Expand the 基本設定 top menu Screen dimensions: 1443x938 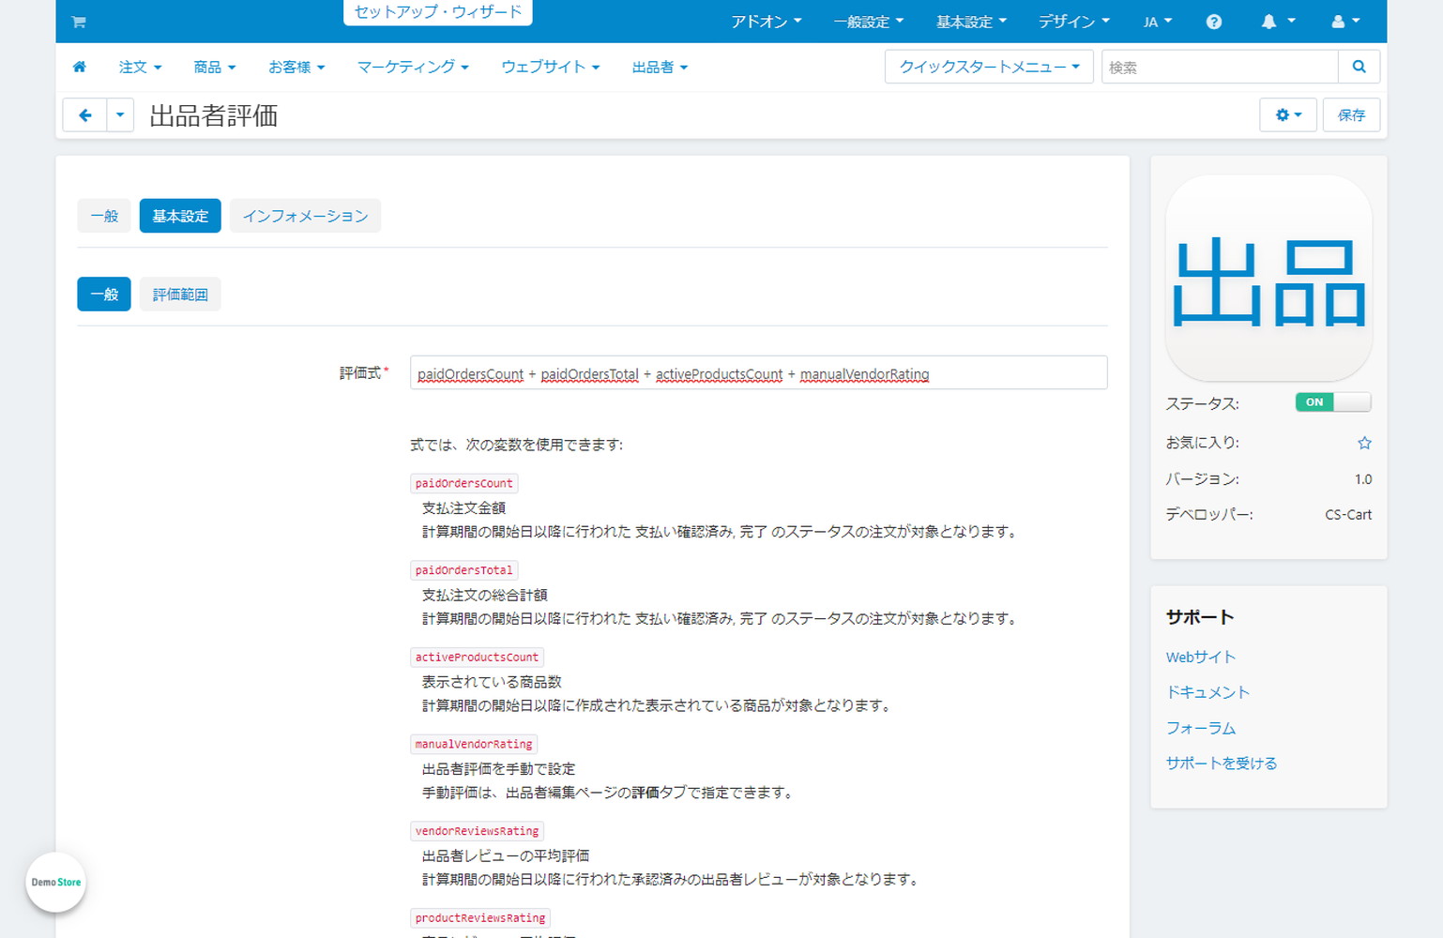click(971, 22)
